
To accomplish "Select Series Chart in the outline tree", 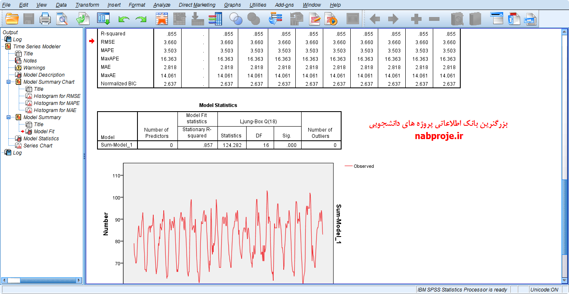I will click(38, 146).
